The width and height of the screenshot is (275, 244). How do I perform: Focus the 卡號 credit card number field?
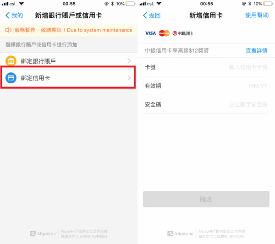tap(206, 67)
